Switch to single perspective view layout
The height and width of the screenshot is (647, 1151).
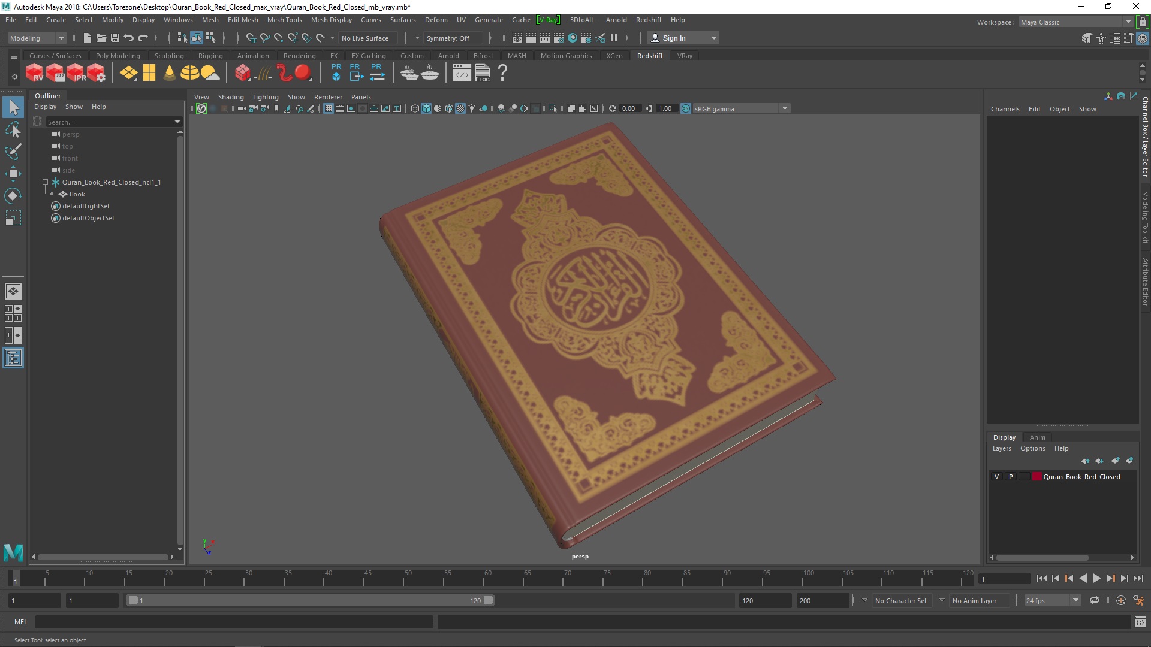click(13, 291)
